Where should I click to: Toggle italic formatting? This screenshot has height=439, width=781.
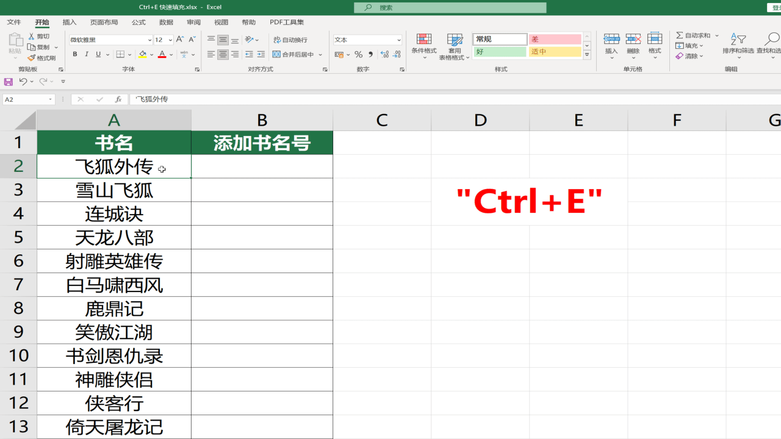pyautogui.click(x=87, y=54)
